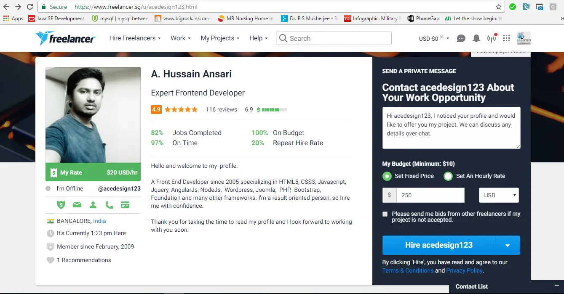Check the send me bids from other freelancers box

coord(385,214)
